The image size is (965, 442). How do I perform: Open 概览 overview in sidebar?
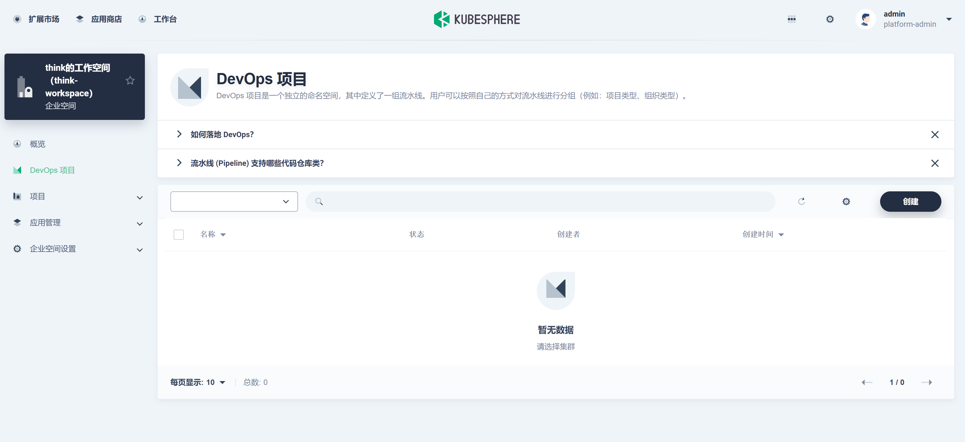[x=37, y=144]
